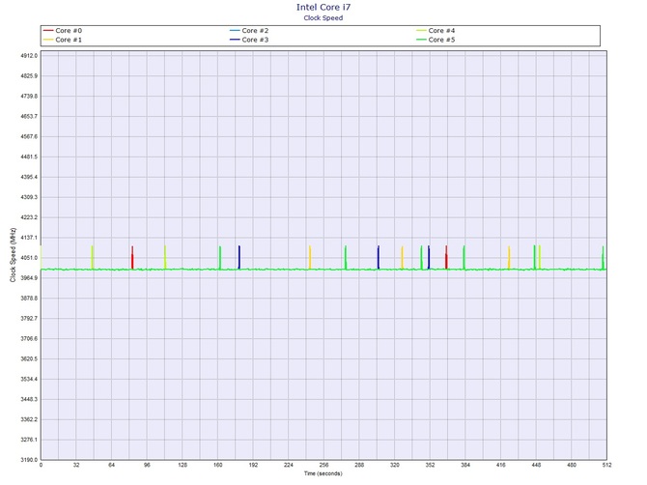The image size is (647, 485).
Task: Click the Clock Speed (MHz) axis label
Action: (13, 255)
